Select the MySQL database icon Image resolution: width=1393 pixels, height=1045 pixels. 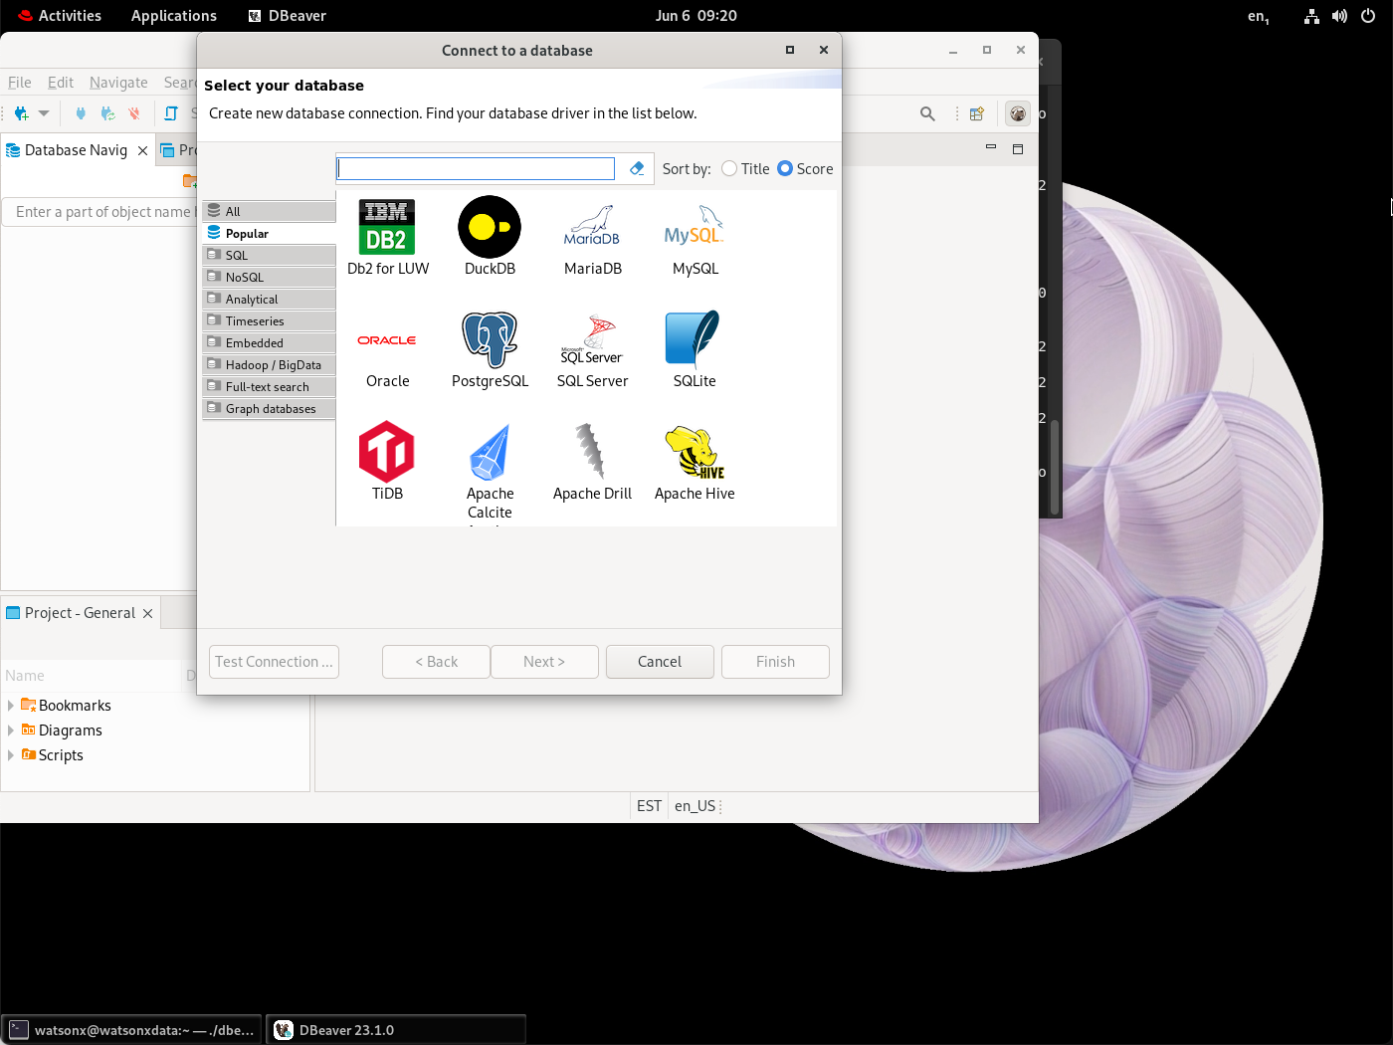point(695,226)
